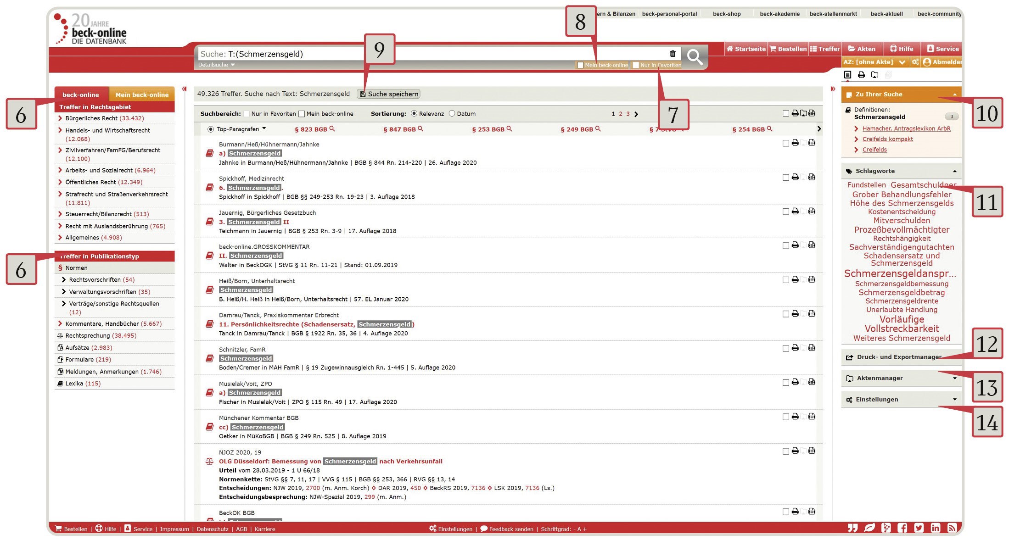Clear the search field using the trash icon
Screen dimensions: 1009x540
tap(673, 53)
